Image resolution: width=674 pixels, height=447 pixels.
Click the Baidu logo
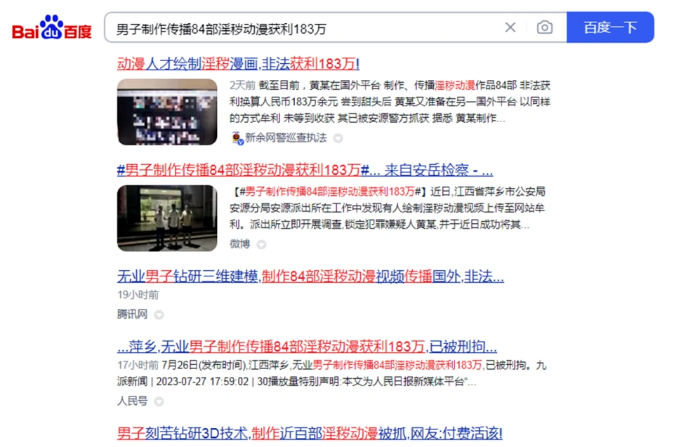click(x=51, y=28)
